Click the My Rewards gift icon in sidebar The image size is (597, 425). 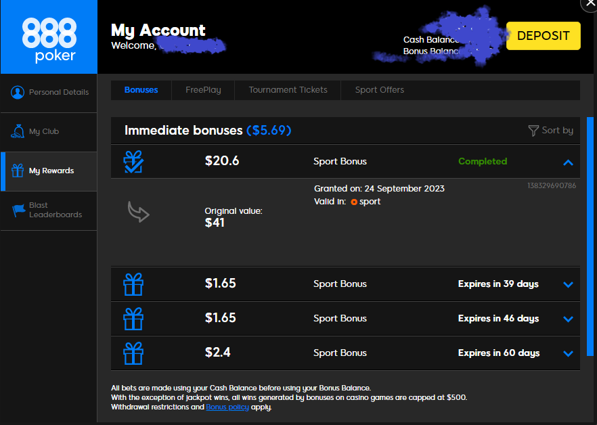18,171
